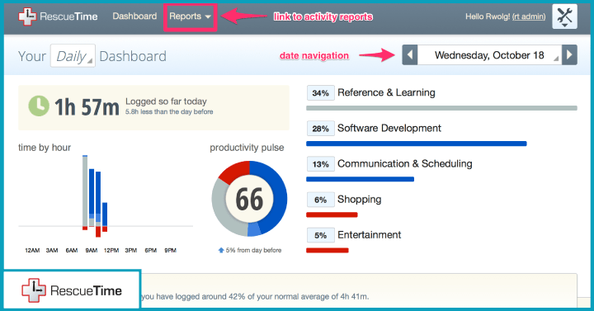Image resolution: width=594 pixels, height=311 pixels.
Task: Go to previous day with left arrow
Action: (x=409, y=55)
